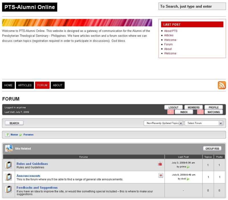Open Forum link in Last Post

pos(168,44)
